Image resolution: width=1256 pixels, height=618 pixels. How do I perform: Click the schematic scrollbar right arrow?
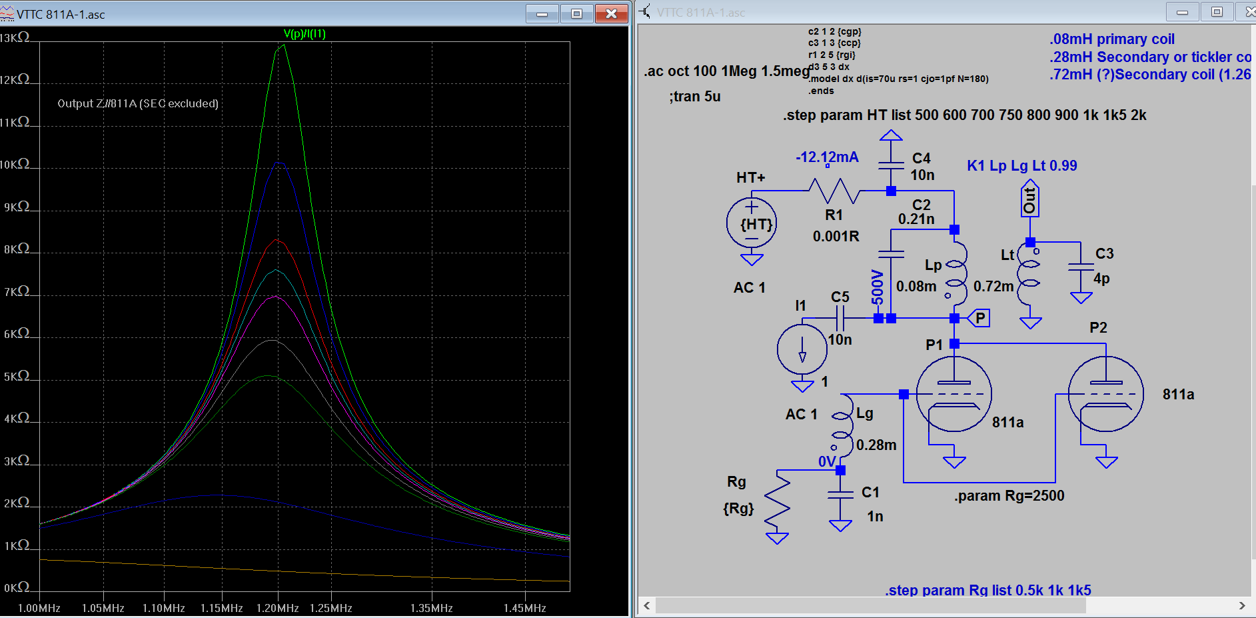click(x=1242, y=605)
